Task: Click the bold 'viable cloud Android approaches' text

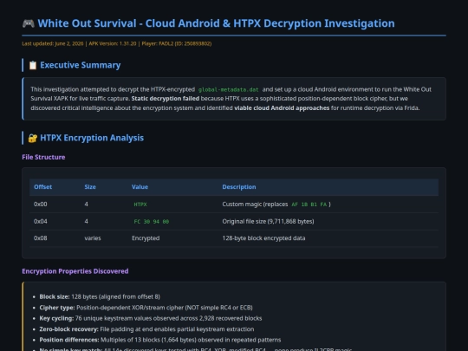Action: click(x=282, y=108)
